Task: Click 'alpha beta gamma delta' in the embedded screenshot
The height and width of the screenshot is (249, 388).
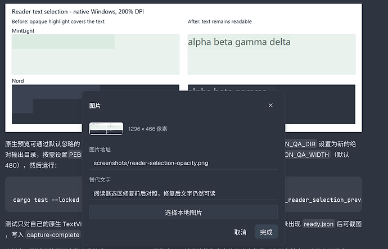Action: (x=239, y=42)
